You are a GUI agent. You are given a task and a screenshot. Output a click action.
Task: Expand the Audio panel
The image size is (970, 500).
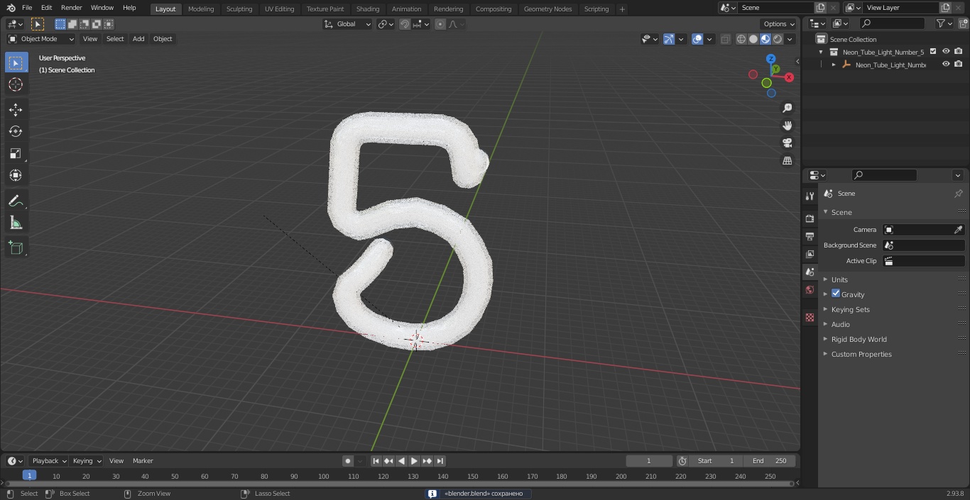[841, 324]
